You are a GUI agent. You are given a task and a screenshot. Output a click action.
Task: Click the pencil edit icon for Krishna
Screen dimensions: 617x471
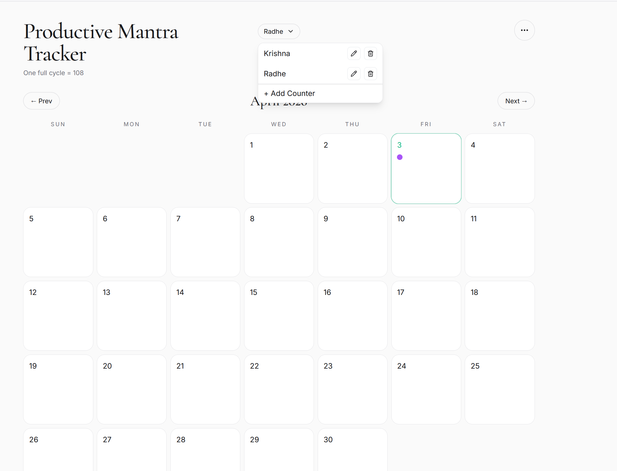(354, 53)
